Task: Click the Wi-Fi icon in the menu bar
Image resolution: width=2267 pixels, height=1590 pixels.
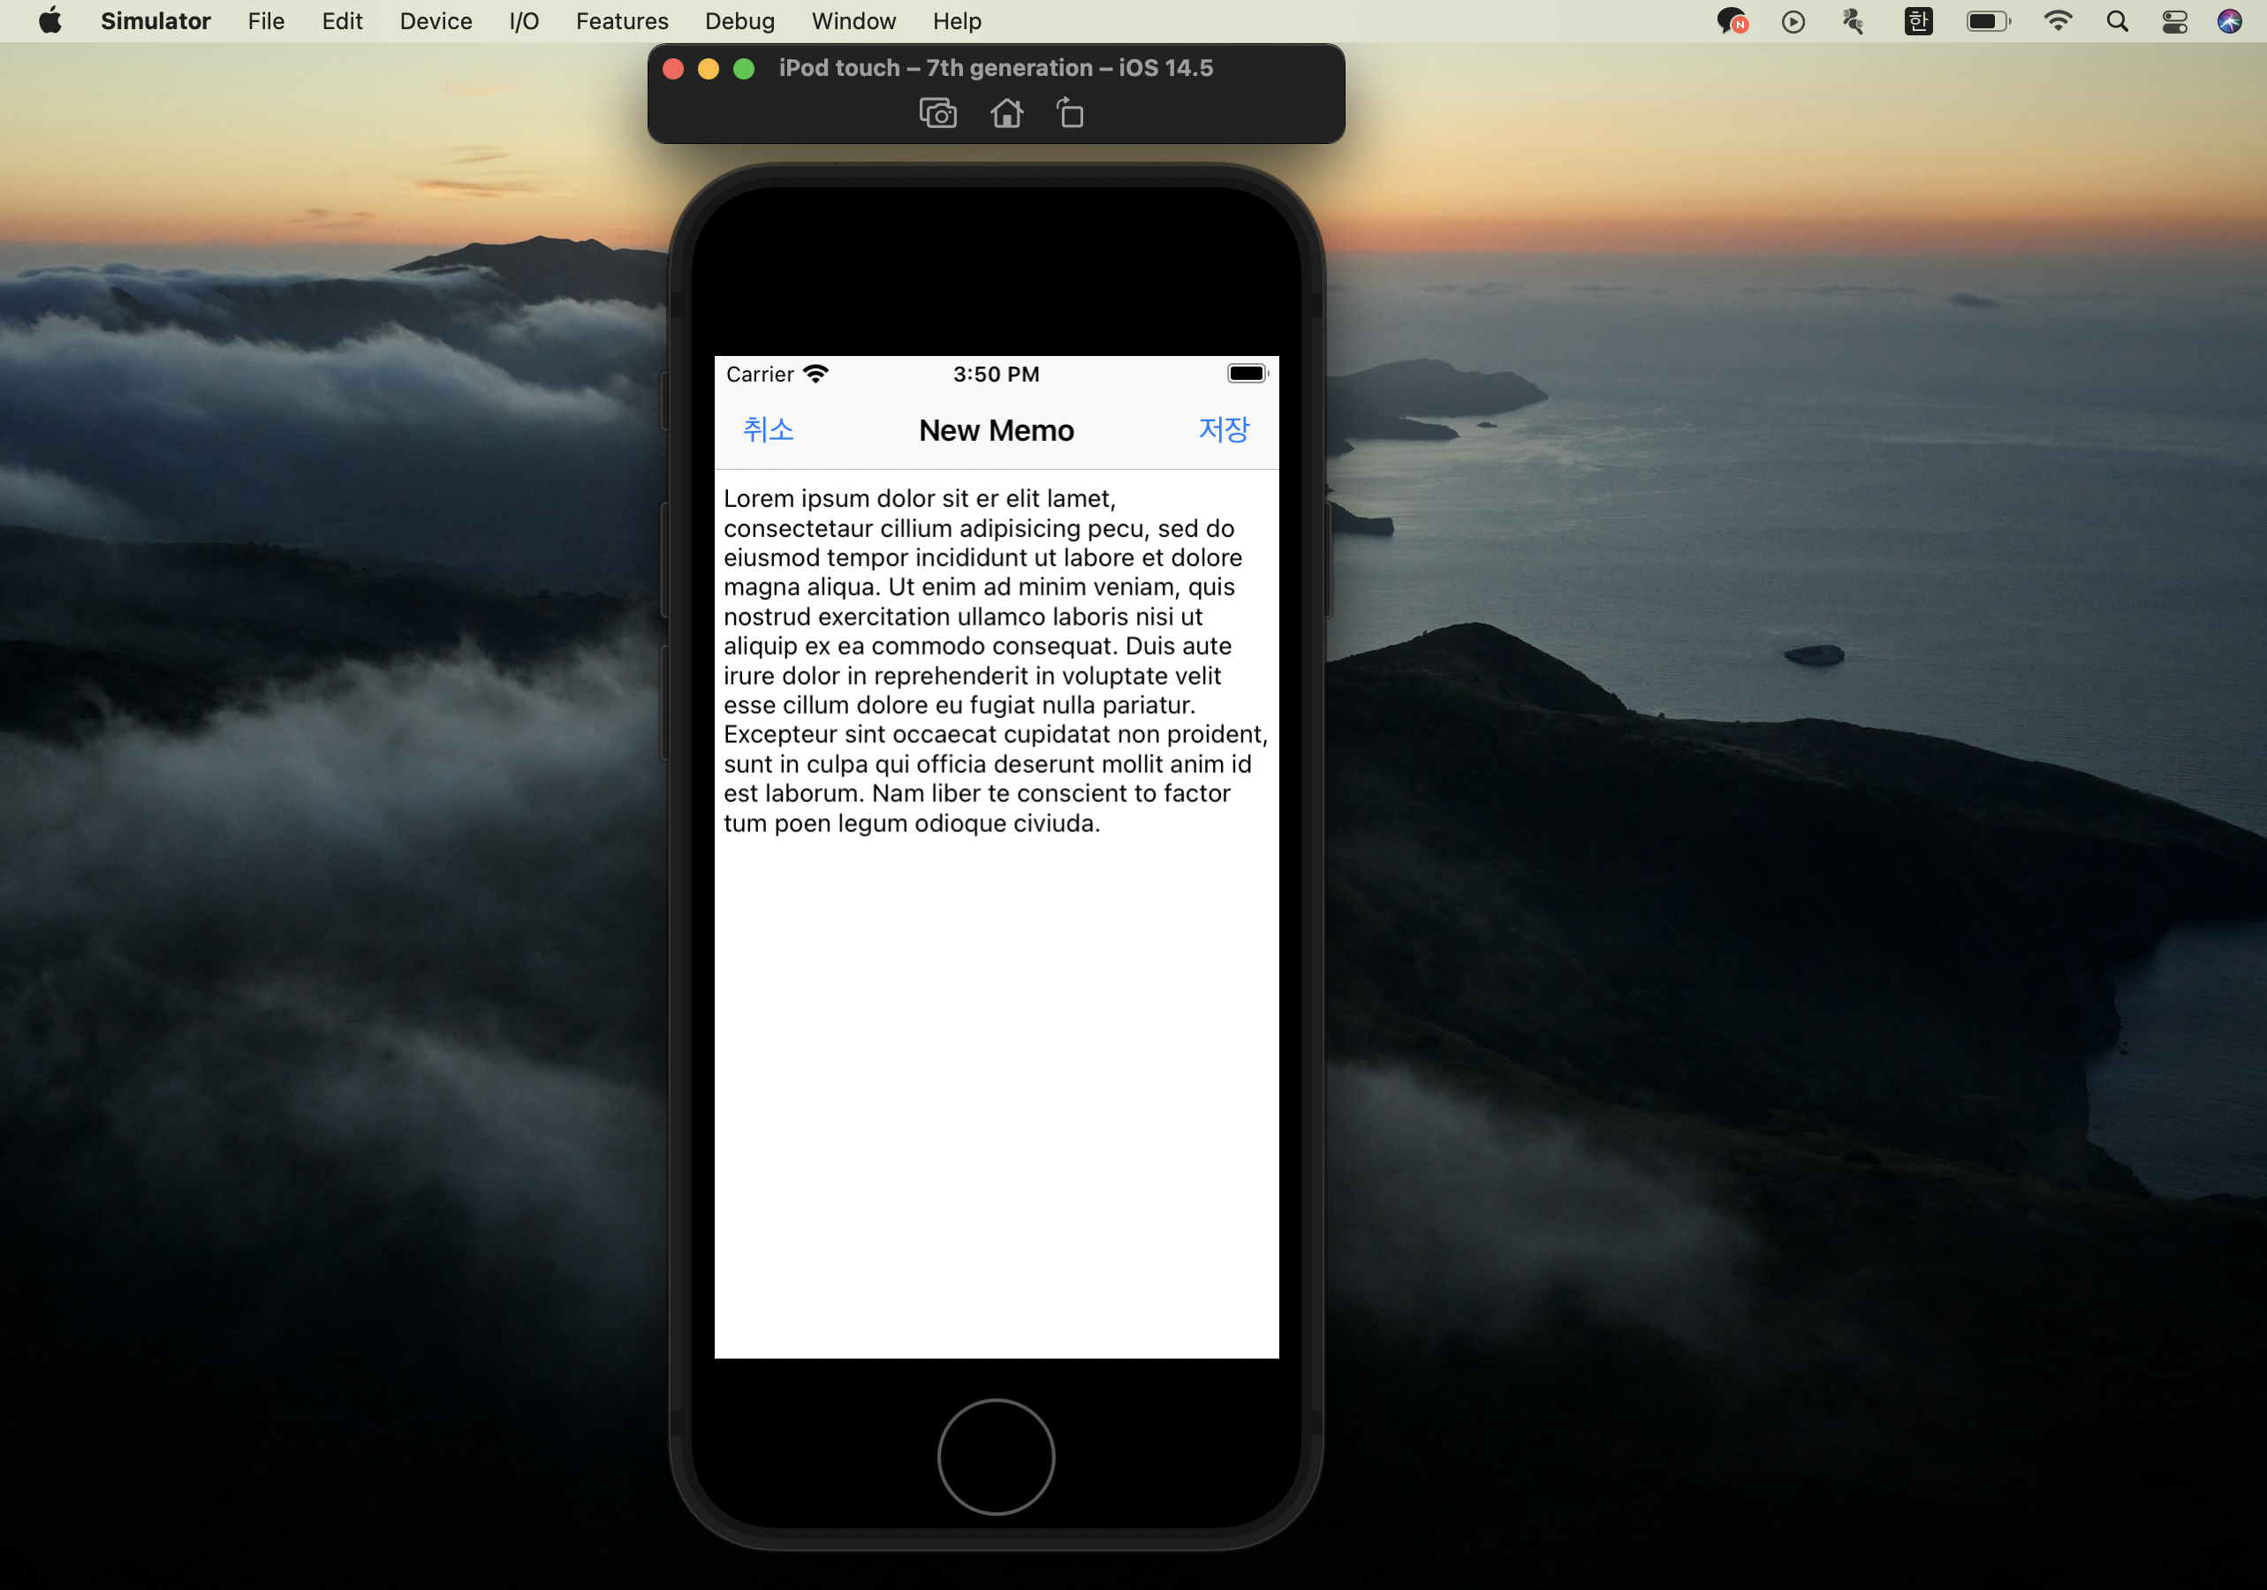Action: point(2058,22)
